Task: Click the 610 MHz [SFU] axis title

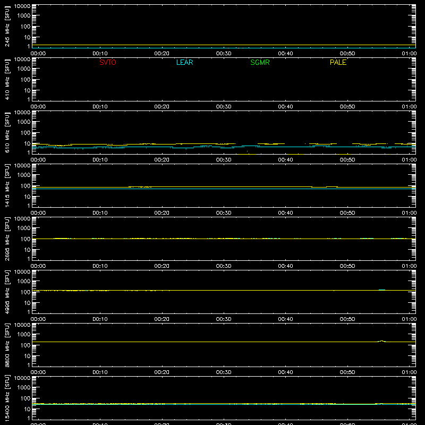Action: click(7, 132)
